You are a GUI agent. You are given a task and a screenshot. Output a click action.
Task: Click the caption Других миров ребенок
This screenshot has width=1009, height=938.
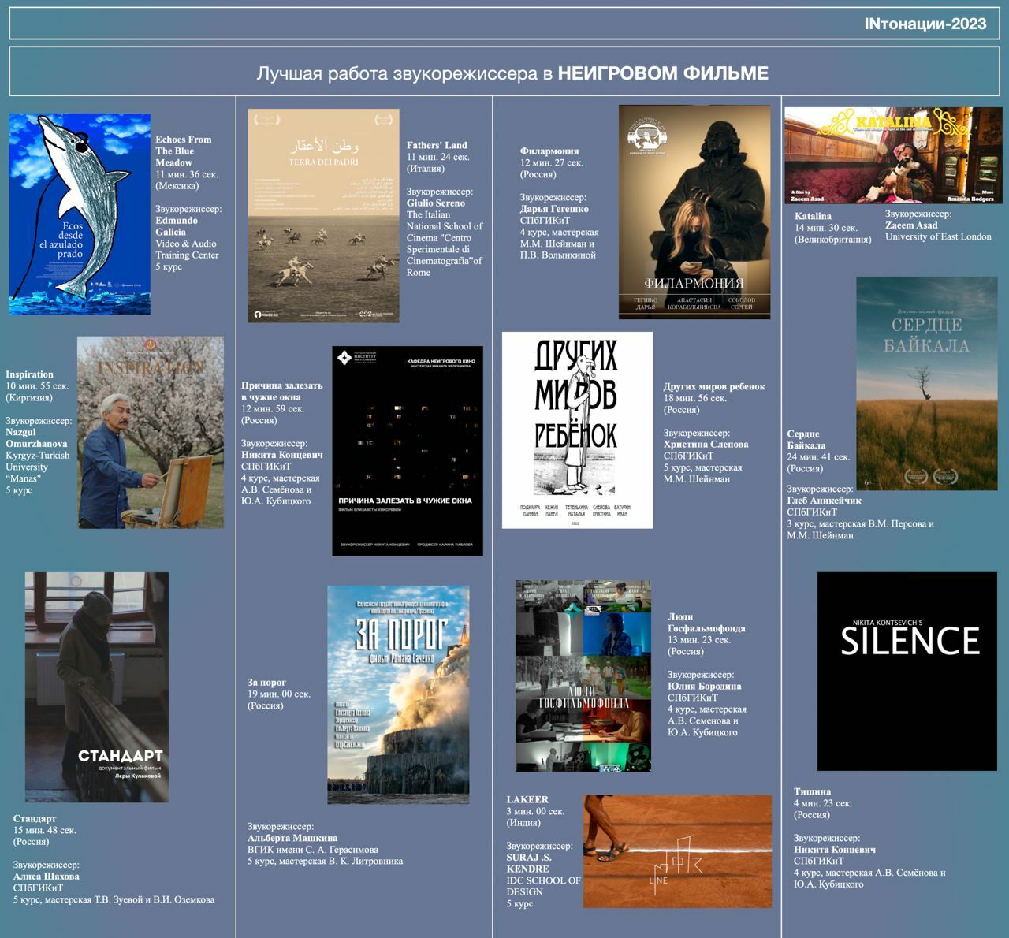[x=714, y=387]
